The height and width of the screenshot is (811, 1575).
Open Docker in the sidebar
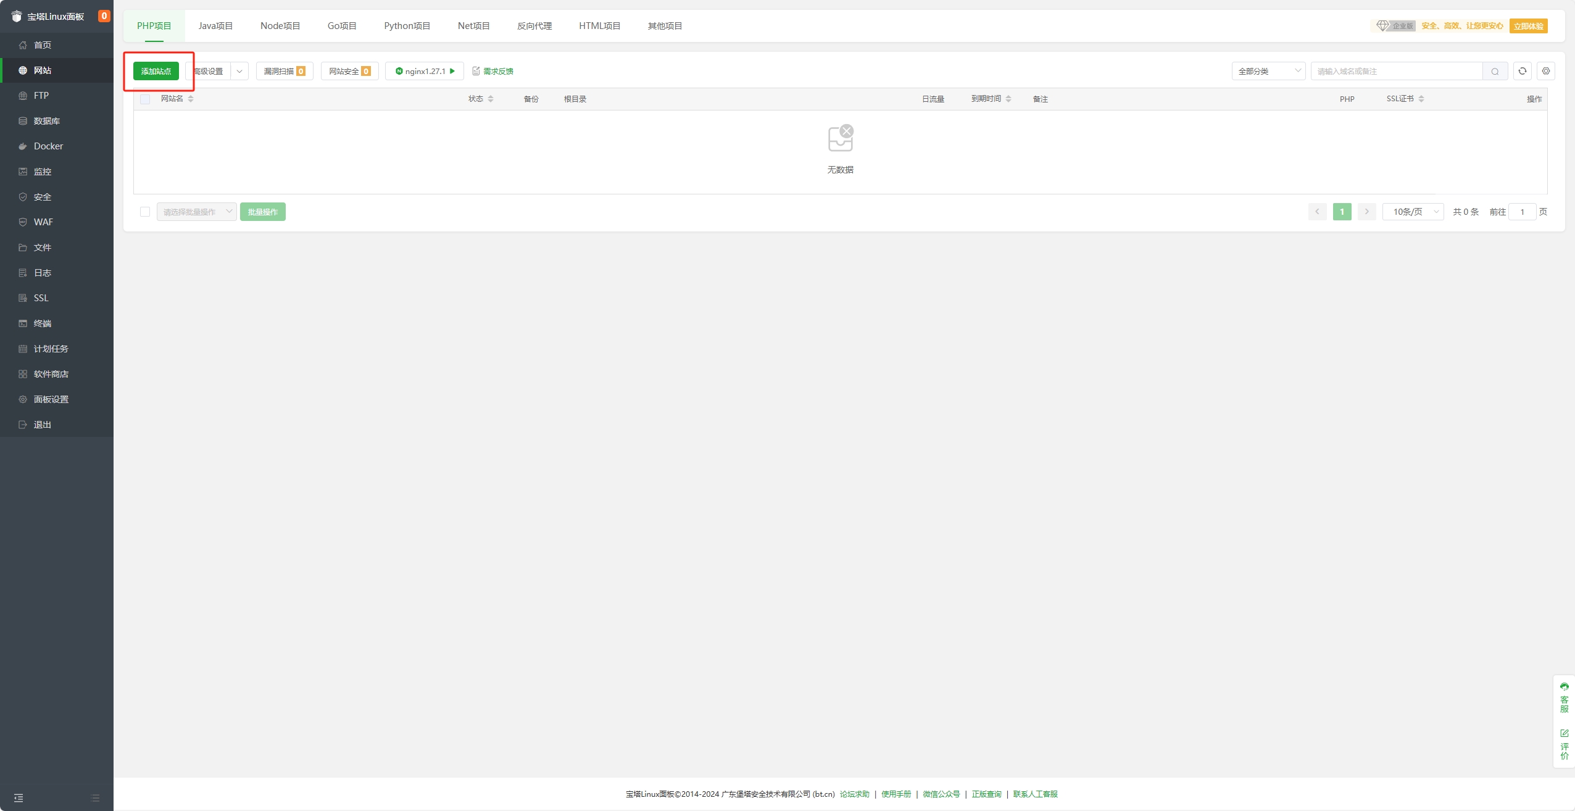click(48, 146)
